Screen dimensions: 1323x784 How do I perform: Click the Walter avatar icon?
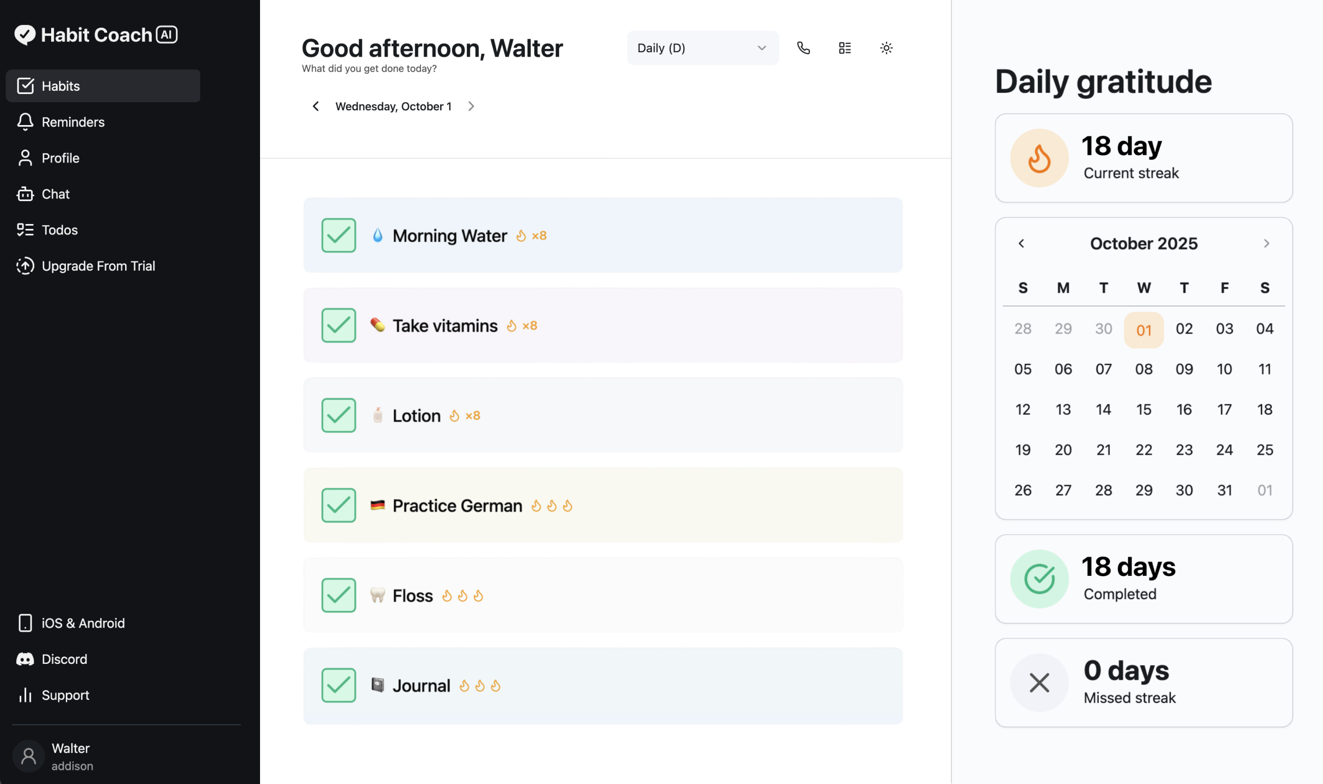click(x=28, y=756)
